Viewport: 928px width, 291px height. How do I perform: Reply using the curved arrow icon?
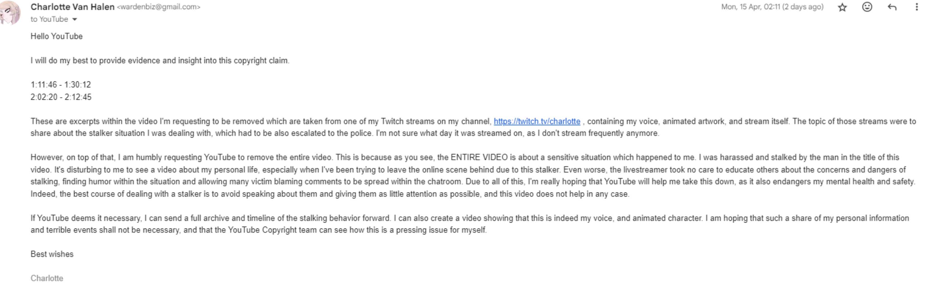pyautogui.click(x=892, y=7)
